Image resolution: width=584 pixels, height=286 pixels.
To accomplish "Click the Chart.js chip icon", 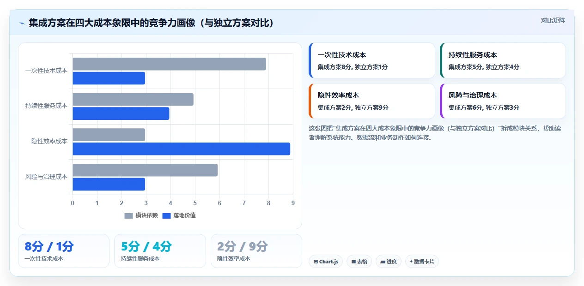I will tap(316, 262).
